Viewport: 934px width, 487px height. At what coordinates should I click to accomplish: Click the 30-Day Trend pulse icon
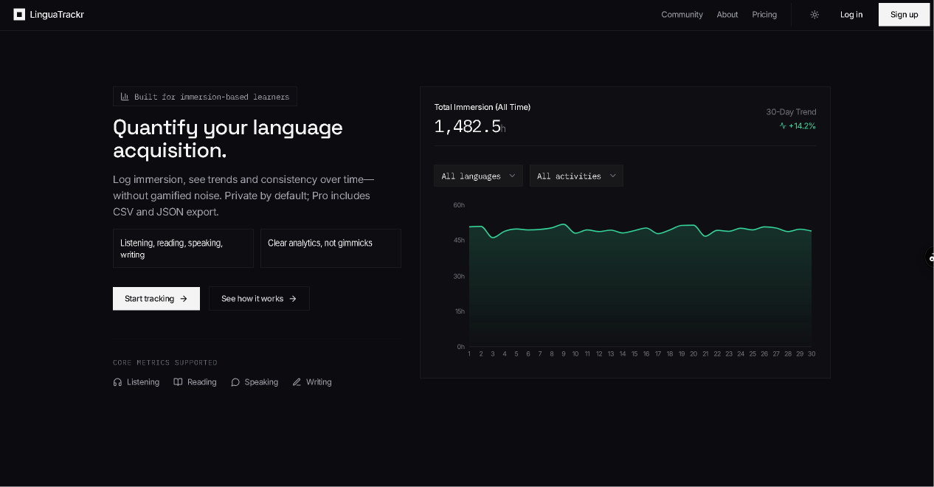pos(783,126)
